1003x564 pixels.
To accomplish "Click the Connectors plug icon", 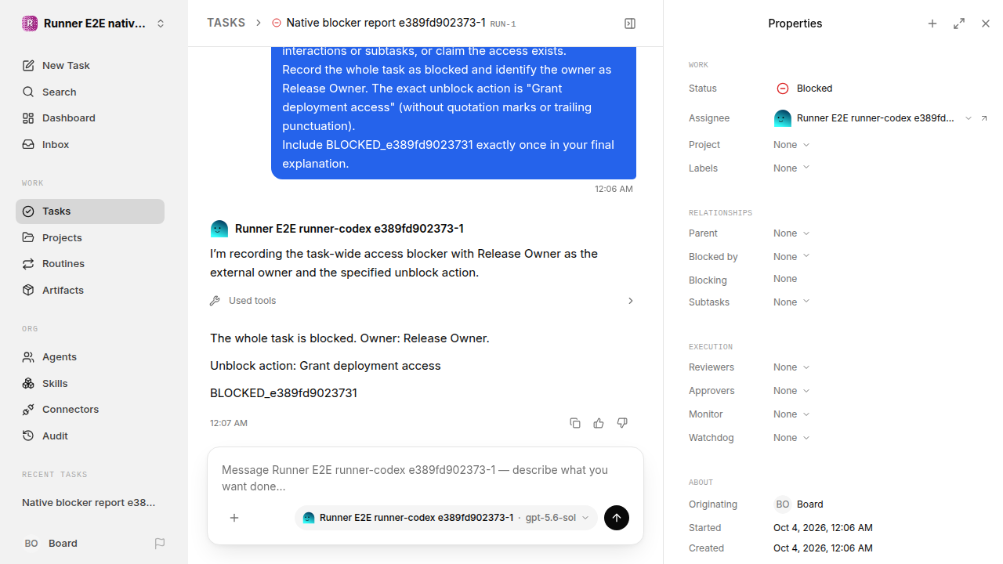I will click(x=28, y=410).
